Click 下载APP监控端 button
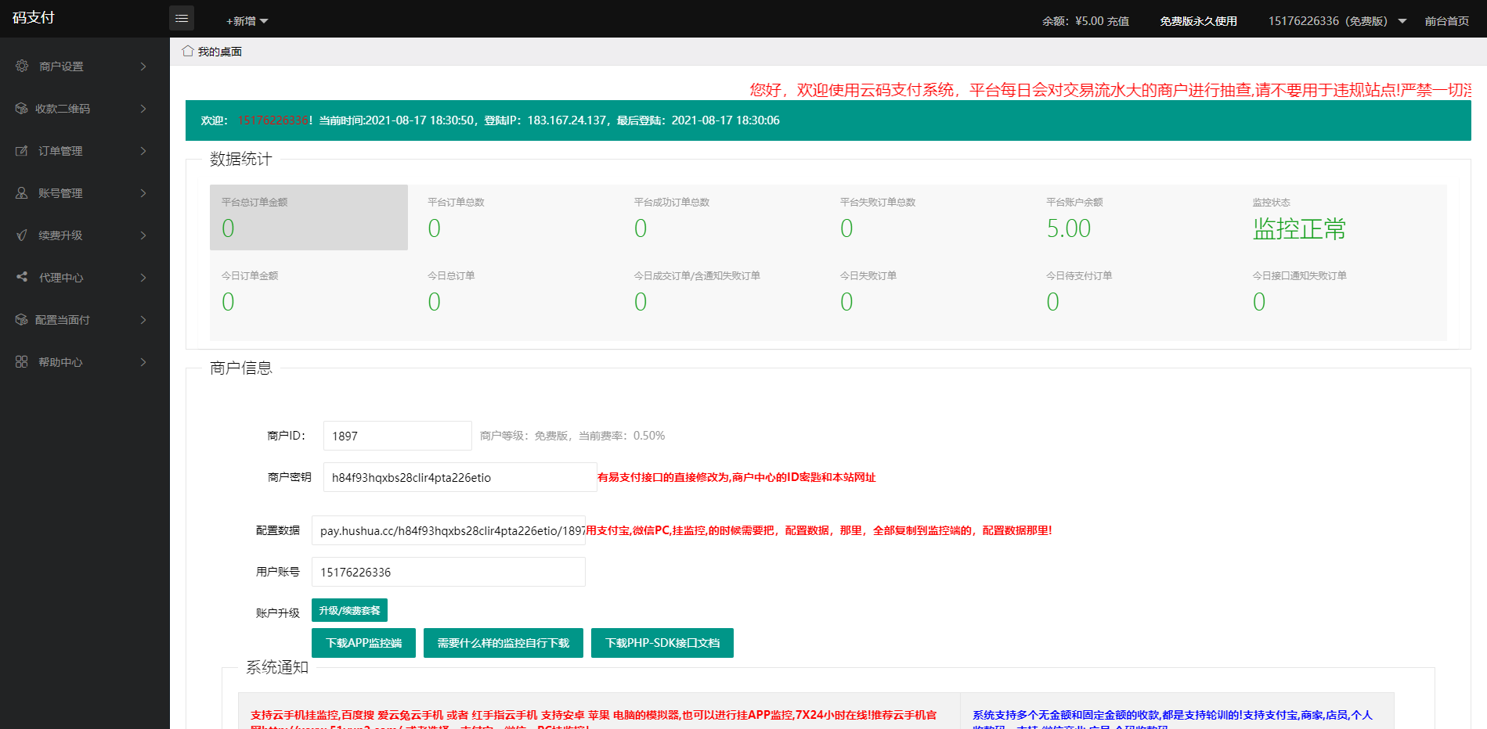This screenshot has height=729, width=1487. [363, 643]
